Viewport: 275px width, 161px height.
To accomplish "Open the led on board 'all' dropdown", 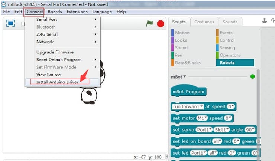I will point(217,141).
